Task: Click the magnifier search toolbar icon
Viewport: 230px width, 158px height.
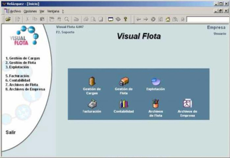Action: click(67, 19)
